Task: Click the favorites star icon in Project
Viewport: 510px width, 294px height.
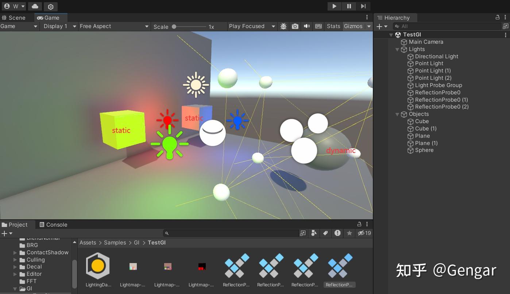Action: pyautogui.click(x=349, y=233)
